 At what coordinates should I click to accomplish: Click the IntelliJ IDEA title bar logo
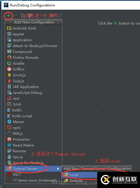coord(6,5)
